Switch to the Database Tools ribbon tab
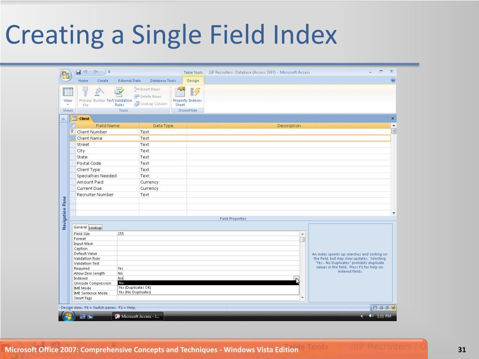The image size is (479, 359). (x=163, y=80)
